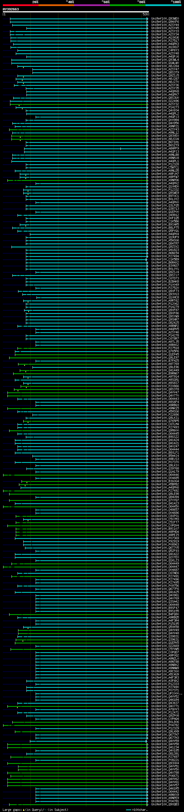The height and width of the screenshot is (812, 184).
Task: Select the UniRef100_A8J264 label
Action: click(165, 66)
